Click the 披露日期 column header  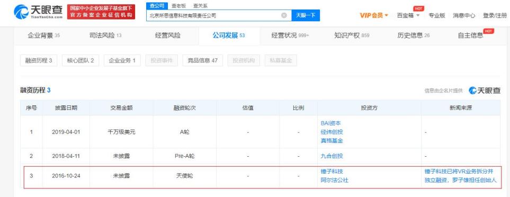(66, 108)
